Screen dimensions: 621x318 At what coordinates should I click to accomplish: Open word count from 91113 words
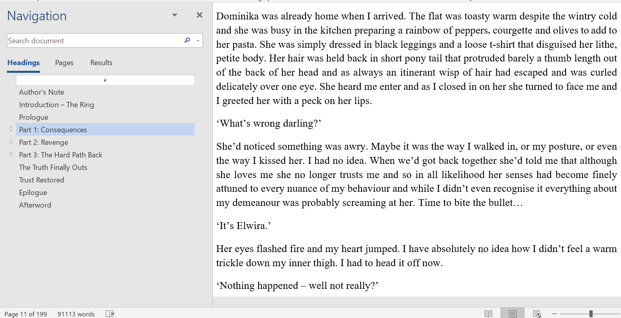coord(76,314)
